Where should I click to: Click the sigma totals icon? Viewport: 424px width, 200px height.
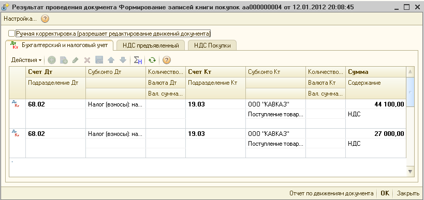138,60
